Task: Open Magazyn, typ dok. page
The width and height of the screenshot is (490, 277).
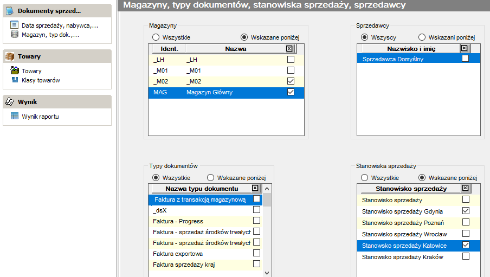Action: [50, 35]
